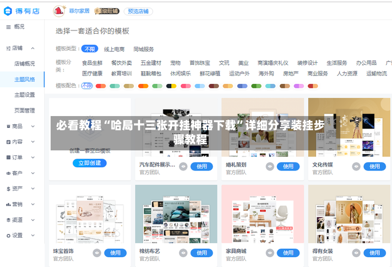
Task: Expand the 商品 sidebar section
Action: 33,126
